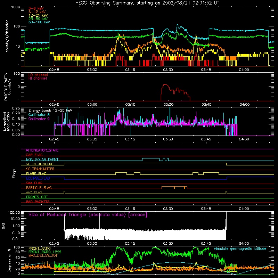Click the 1000 tick on counts axis
278x278 pixels.
(16, 7)
